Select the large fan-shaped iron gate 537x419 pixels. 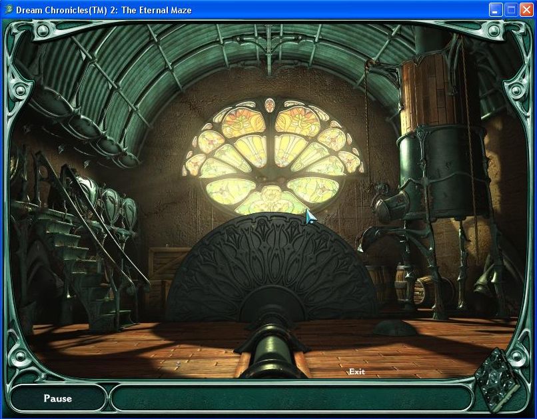click(271, 268)
